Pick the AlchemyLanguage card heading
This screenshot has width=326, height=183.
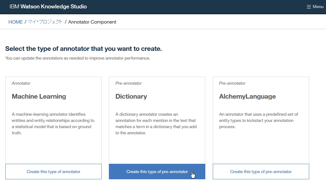coord(247,96)
